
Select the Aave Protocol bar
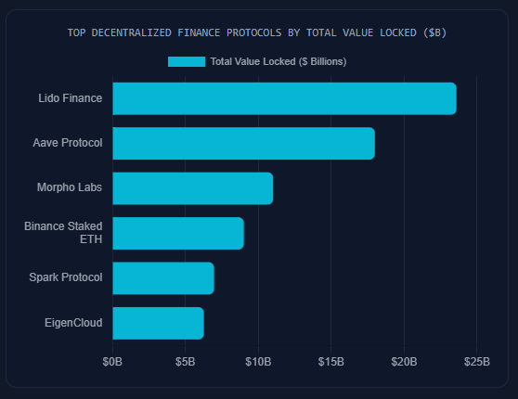point(244,143)
